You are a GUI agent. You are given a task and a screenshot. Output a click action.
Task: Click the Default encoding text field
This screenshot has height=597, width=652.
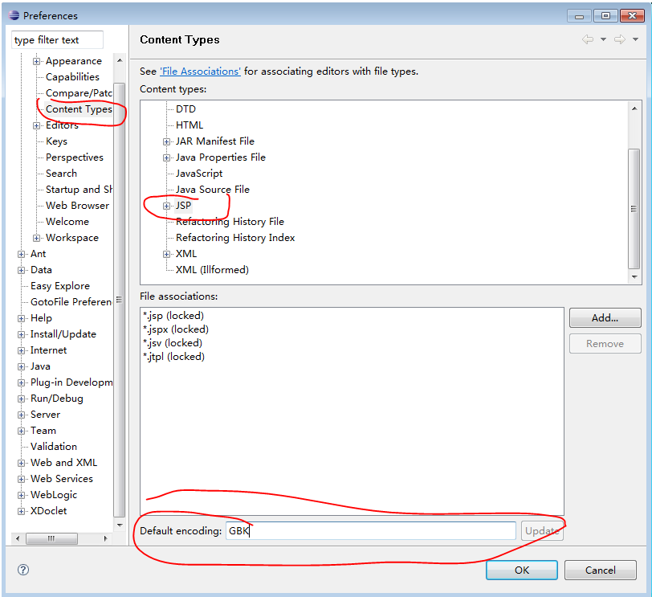[369, 531]
